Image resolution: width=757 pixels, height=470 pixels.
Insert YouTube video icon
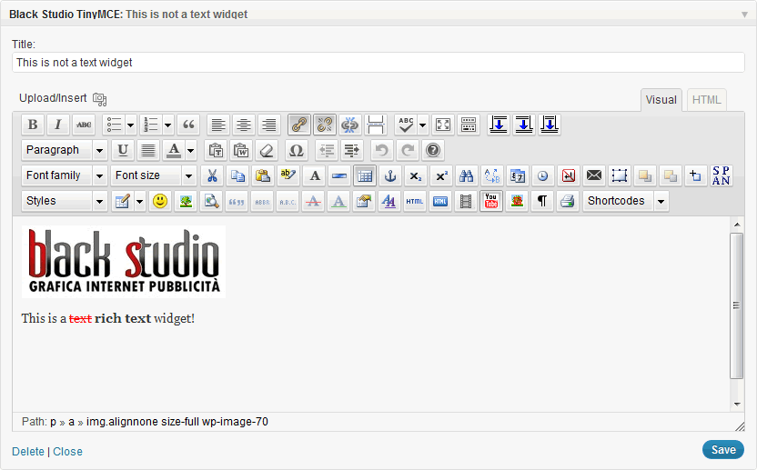(x=491, y=201)
